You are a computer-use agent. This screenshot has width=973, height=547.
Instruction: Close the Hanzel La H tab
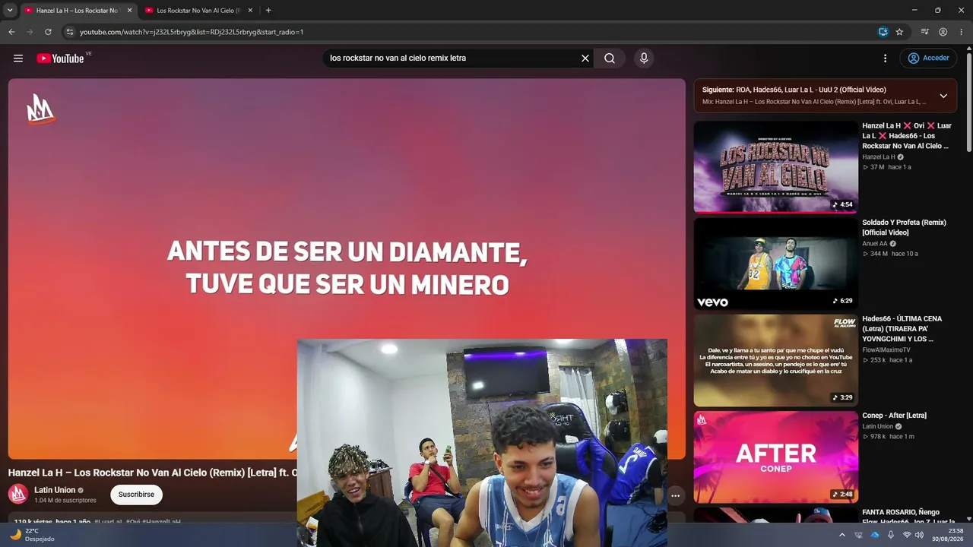129,11
